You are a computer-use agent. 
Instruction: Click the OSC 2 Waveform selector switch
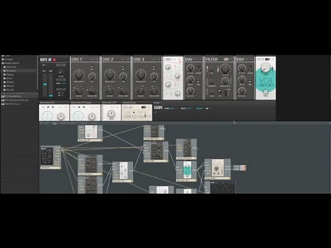(x=123, y=90)
